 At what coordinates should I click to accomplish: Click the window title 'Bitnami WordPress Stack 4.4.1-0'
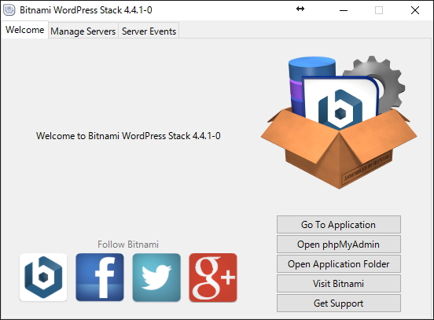click(86, 10)
